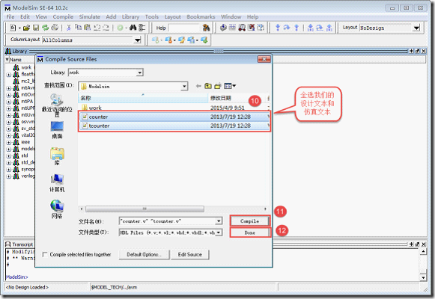Expand the Modelsim look-in folder dropdown
Image resolution: width=435 pixels, height=299 pixels.
point(133,87)
